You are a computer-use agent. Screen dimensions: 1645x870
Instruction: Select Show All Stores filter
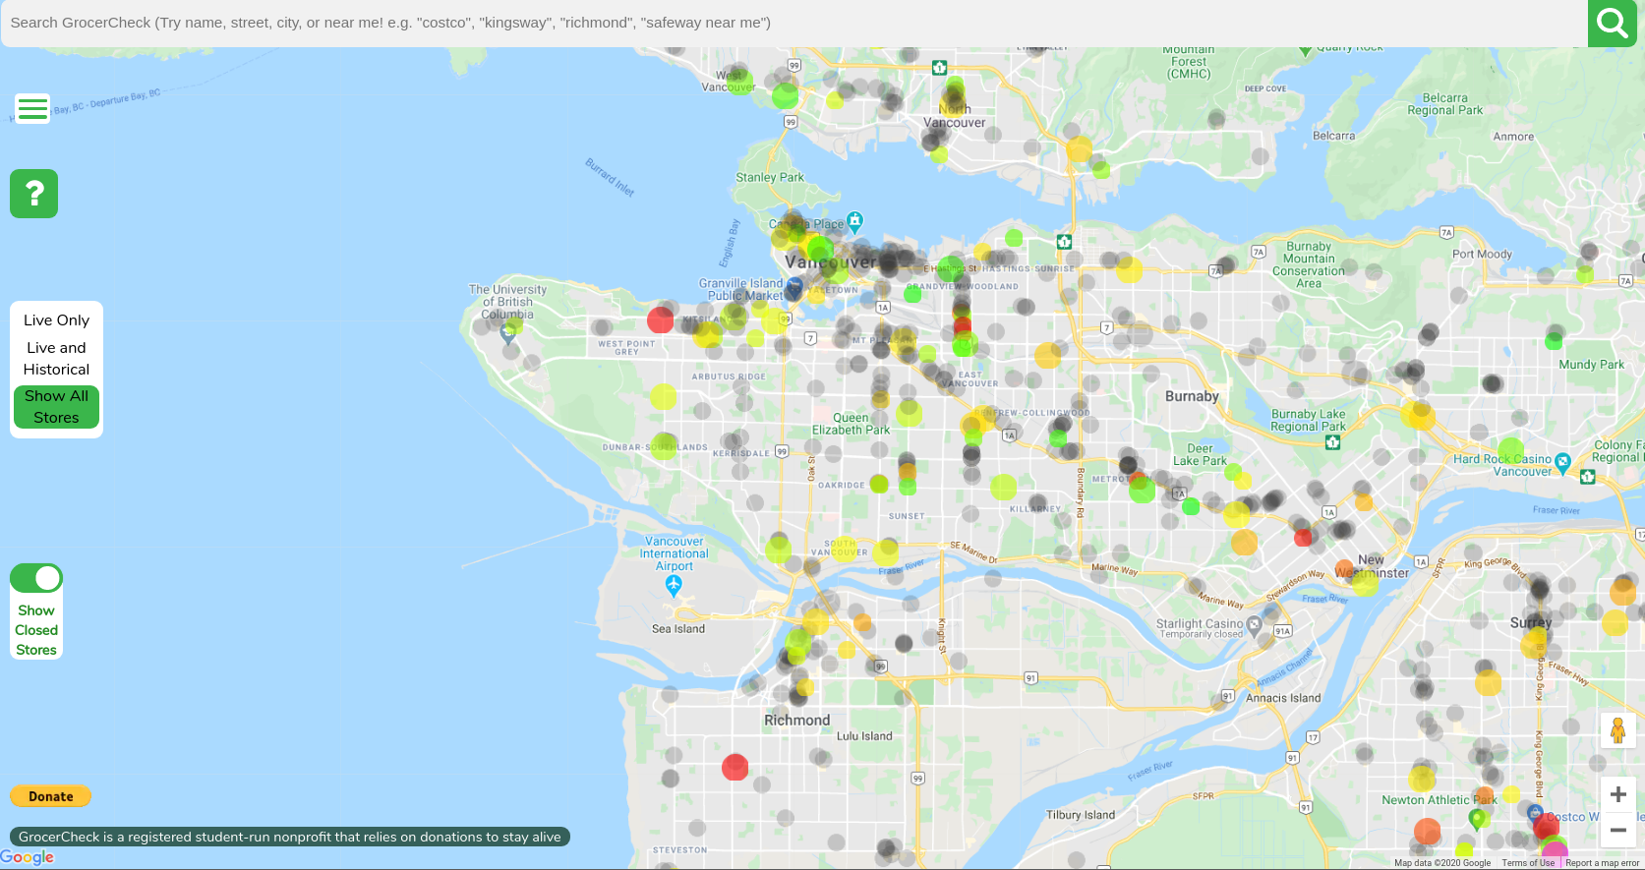pos(56,407)
